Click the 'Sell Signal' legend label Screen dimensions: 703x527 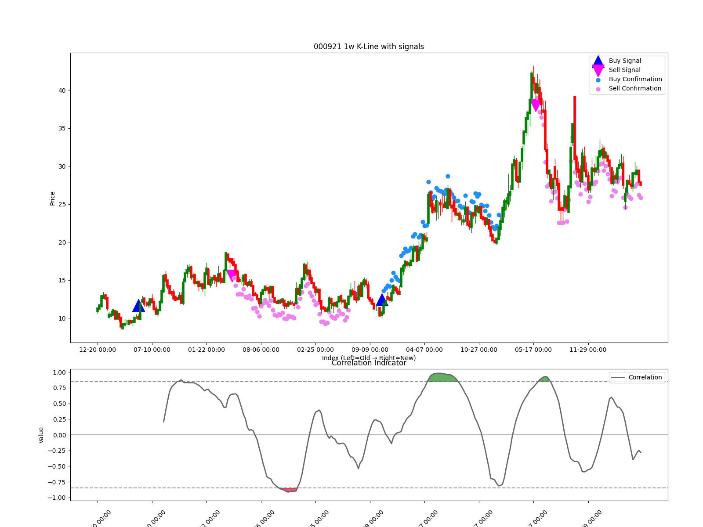coord(624,70)
